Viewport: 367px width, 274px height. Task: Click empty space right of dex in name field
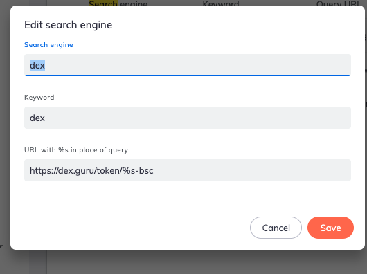(198, 65)
